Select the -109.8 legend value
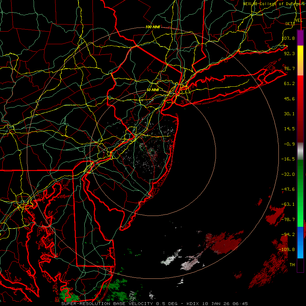This screenshot has width=306, height=306. (287, 250)
